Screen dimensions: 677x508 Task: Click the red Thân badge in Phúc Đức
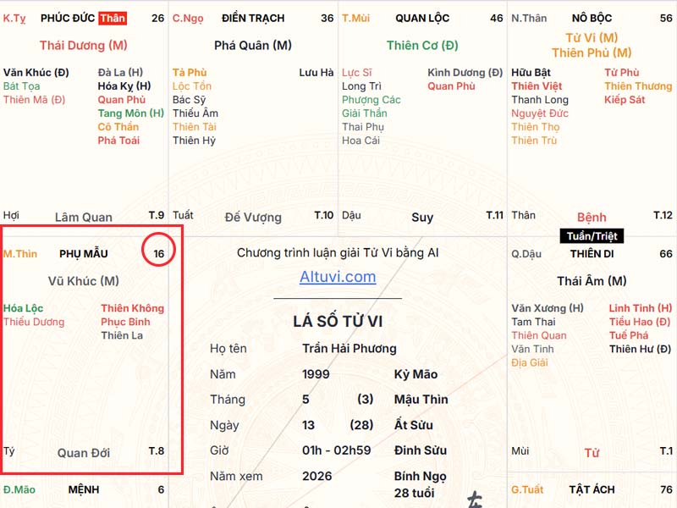(113, 18)
